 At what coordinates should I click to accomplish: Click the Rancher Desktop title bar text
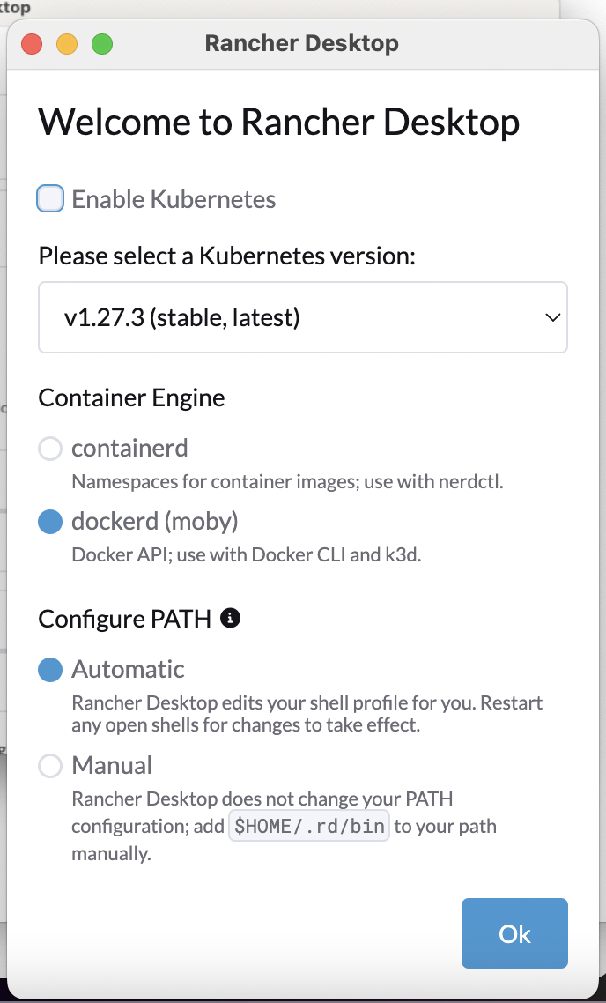(x=301, y=42)
